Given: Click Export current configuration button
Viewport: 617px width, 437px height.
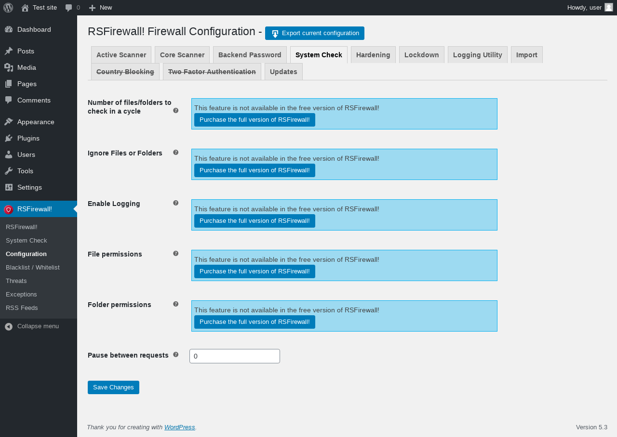Looking at the screenshot, I should tap(315, 33).
